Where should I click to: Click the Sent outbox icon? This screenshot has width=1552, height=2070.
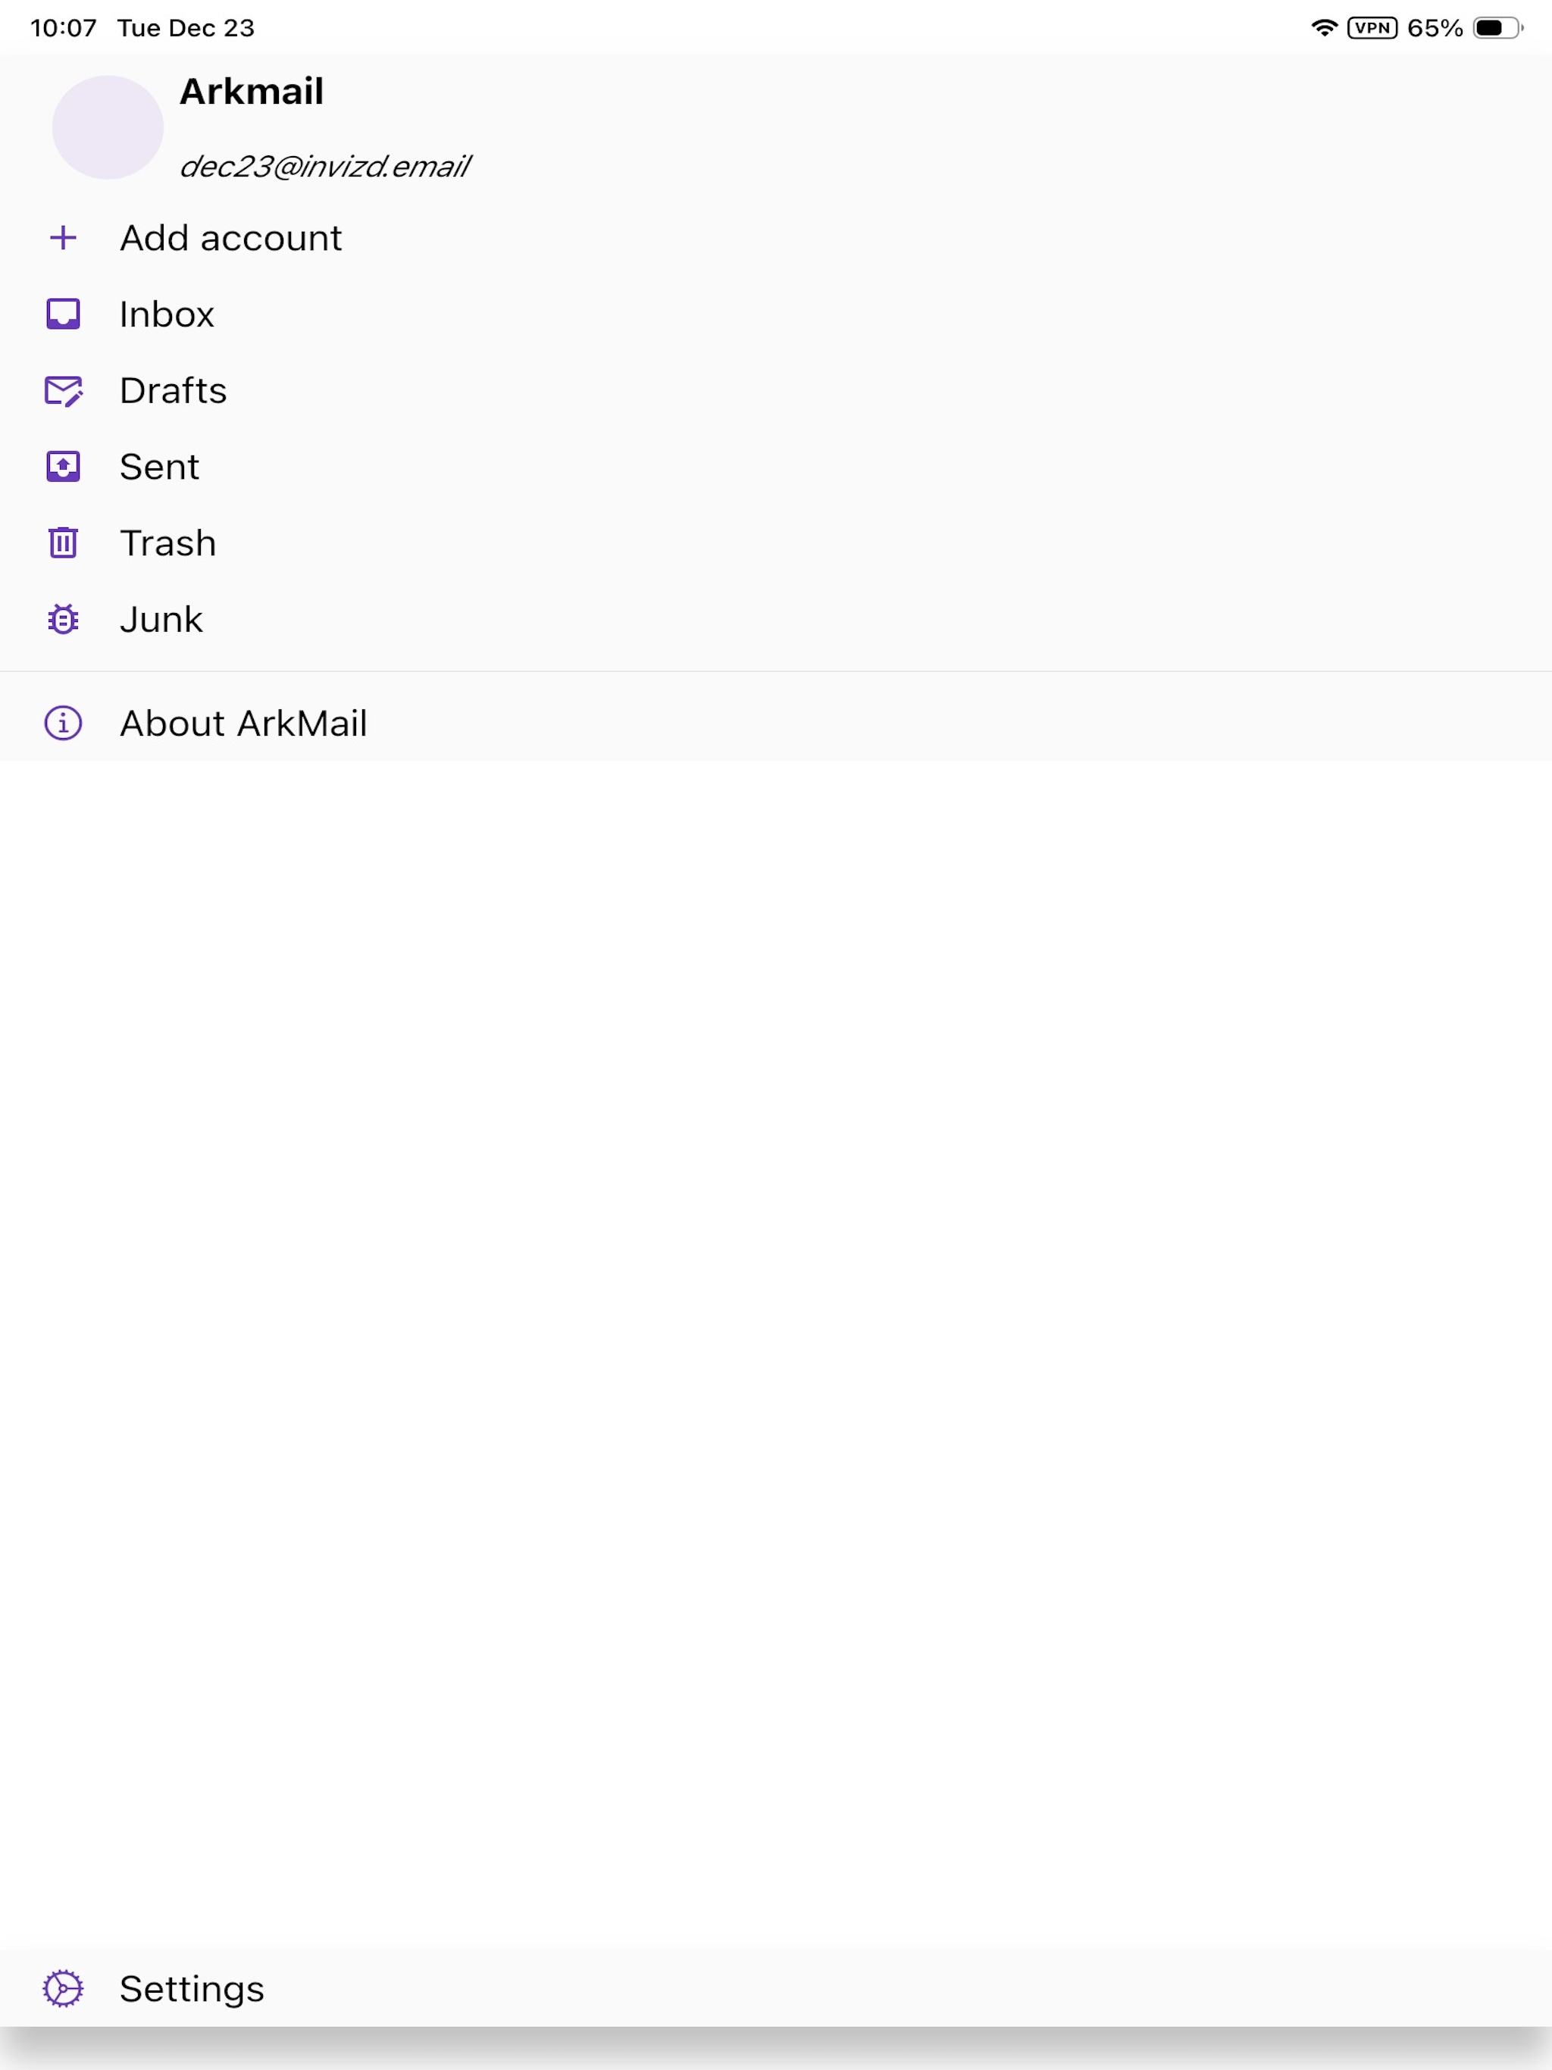(63, 467)
